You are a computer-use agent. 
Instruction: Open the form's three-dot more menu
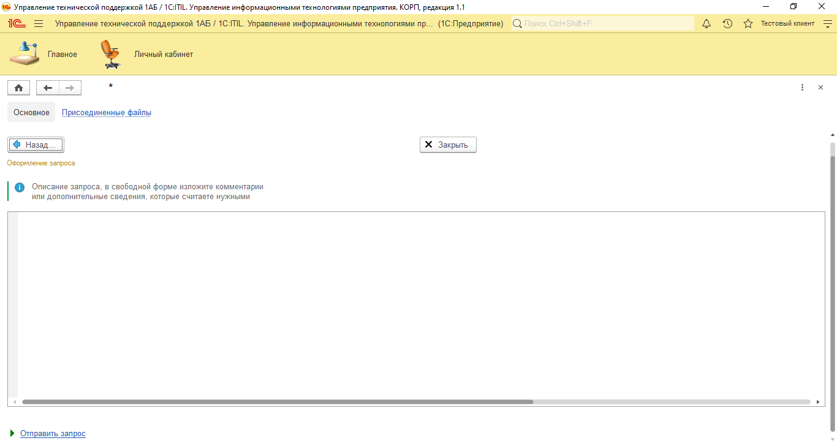[802, 88]
